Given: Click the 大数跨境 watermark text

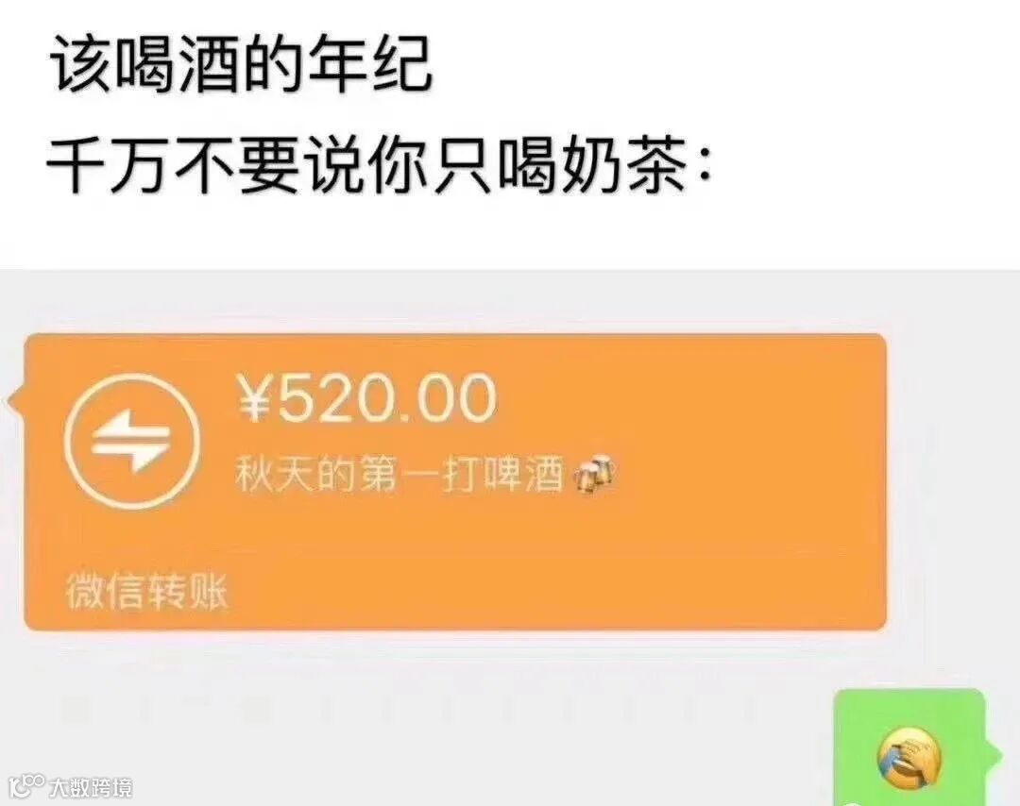Looking at the screenshot, I should (x=91, y=788).
